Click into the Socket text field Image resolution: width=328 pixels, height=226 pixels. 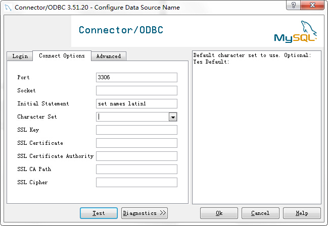[x=136, y=90]
